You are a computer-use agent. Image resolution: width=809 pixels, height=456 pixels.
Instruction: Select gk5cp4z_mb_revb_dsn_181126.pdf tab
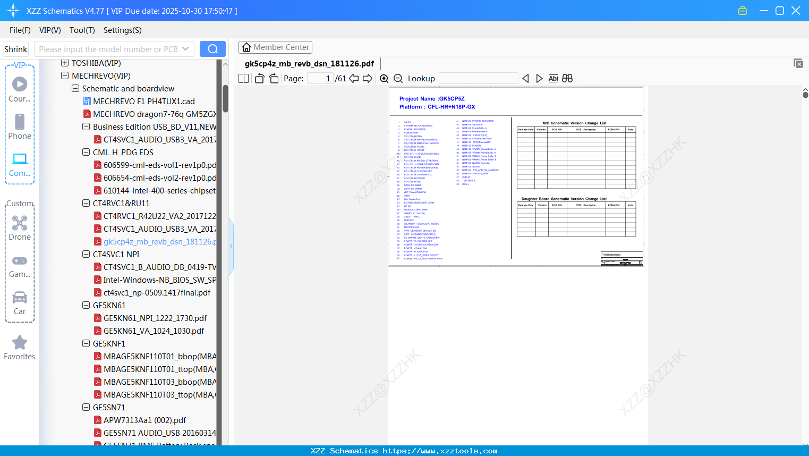click(309, 64)
